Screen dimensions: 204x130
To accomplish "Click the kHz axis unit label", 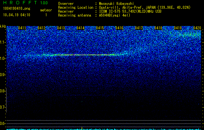I will (3, 26).
